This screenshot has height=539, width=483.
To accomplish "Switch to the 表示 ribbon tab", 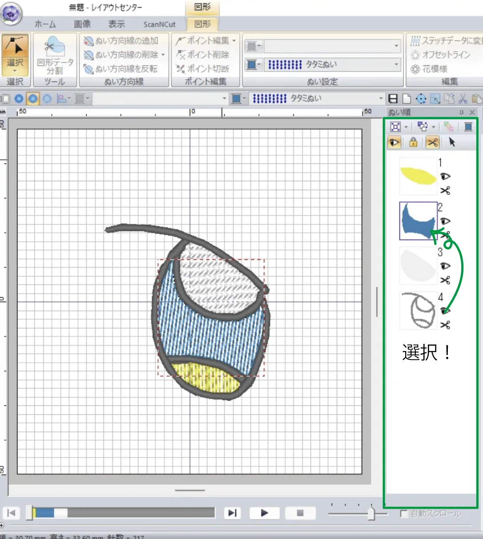I will click(x=117, y=24).
